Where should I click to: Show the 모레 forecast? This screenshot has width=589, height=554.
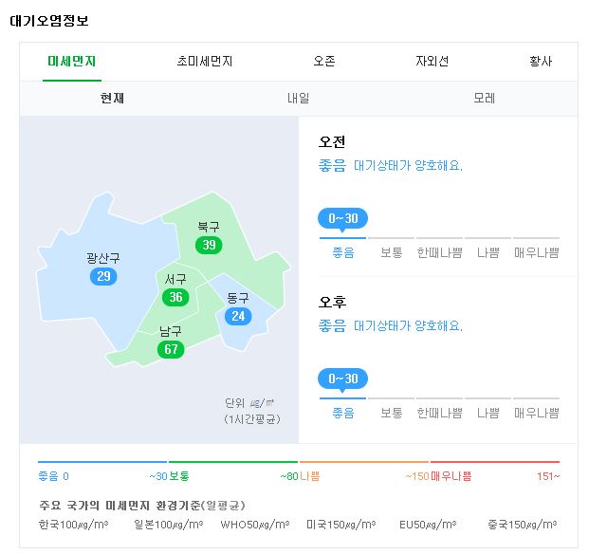click(x=484, y=99)
